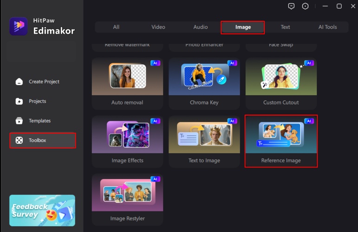
Task: Switch to the Video tab
Action: coord(158,27)
